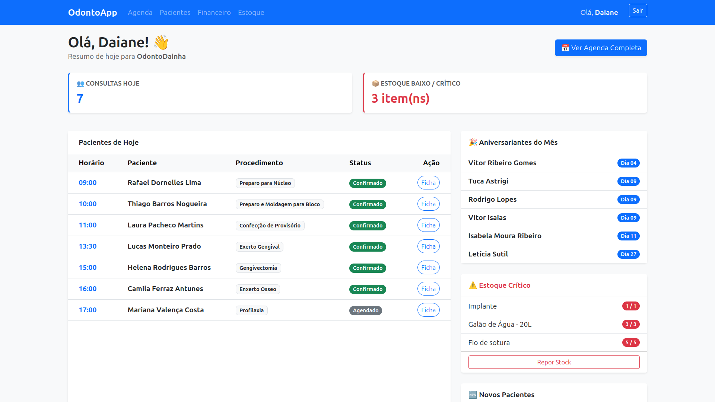Select the 11:00 appointment time

click(88, 225)
